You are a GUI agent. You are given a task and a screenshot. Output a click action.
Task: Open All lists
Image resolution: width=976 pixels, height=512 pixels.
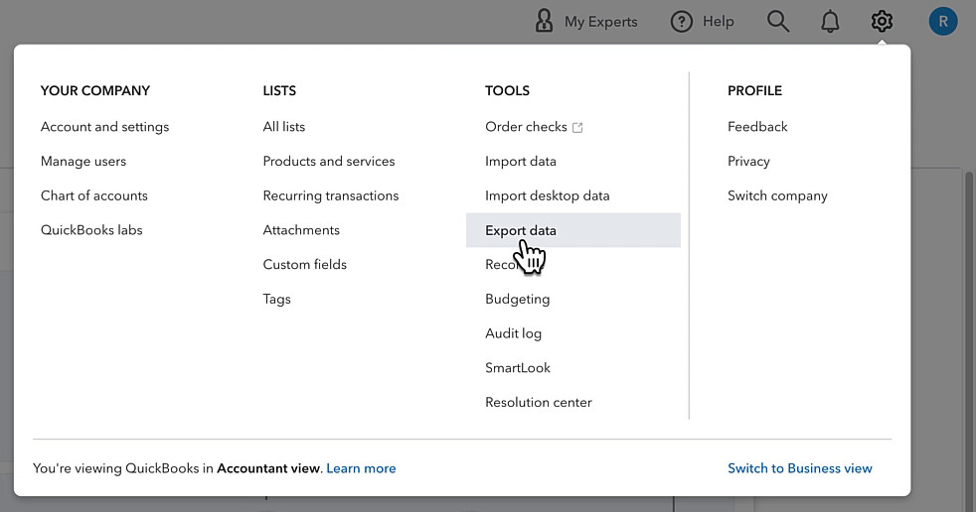[x=284, y=127]
